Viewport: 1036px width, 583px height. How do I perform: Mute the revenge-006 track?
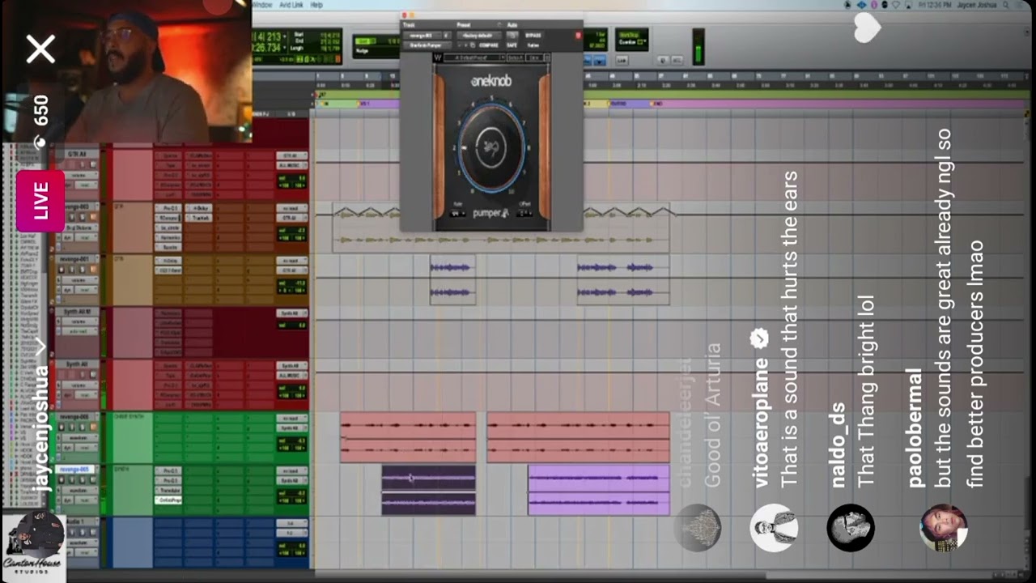(91, 426)
